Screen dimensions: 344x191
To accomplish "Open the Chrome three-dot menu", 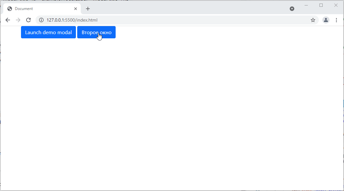I will [336, 20].
